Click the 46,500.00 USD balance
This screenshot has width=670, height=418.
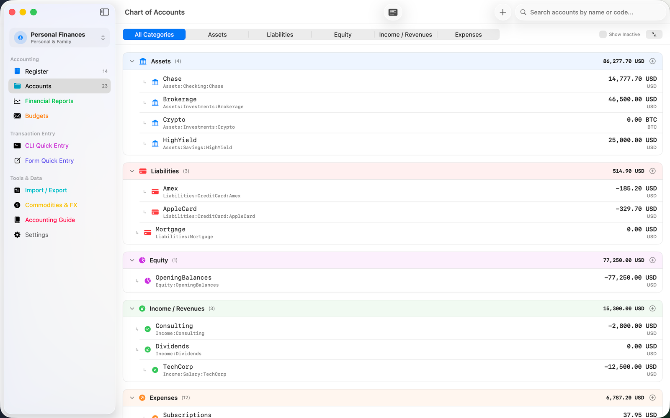[632, 99]
